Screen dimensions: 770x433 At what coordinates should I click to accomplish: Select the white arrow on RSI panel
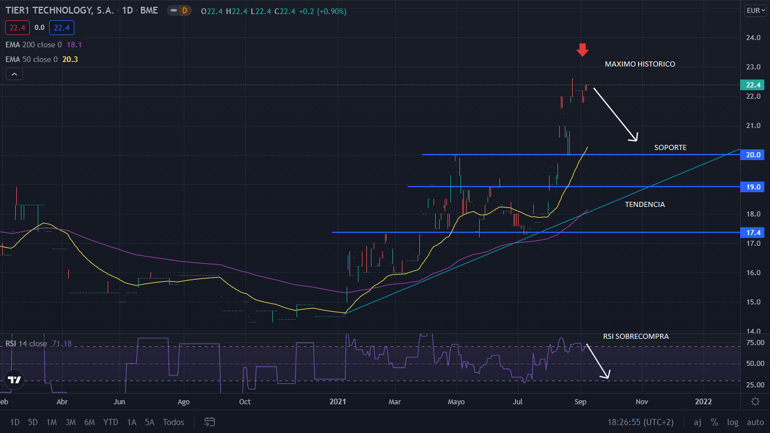point(598,361)
